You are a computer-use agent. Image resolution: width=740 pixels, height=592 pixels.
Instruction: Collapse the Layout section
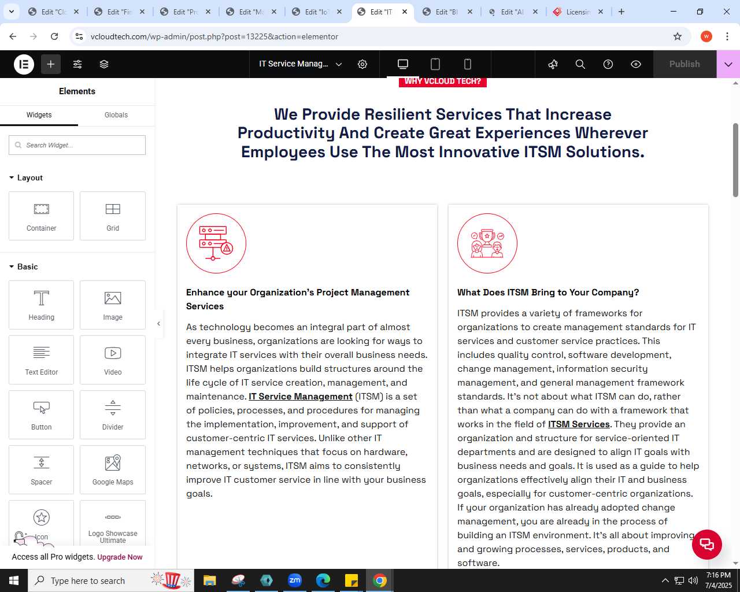tap(26, 177)
